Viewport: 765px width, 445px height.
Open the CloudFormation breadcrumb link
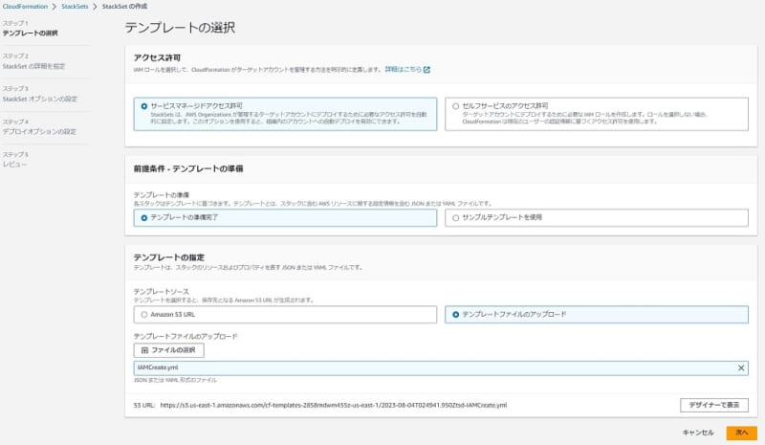25,7
